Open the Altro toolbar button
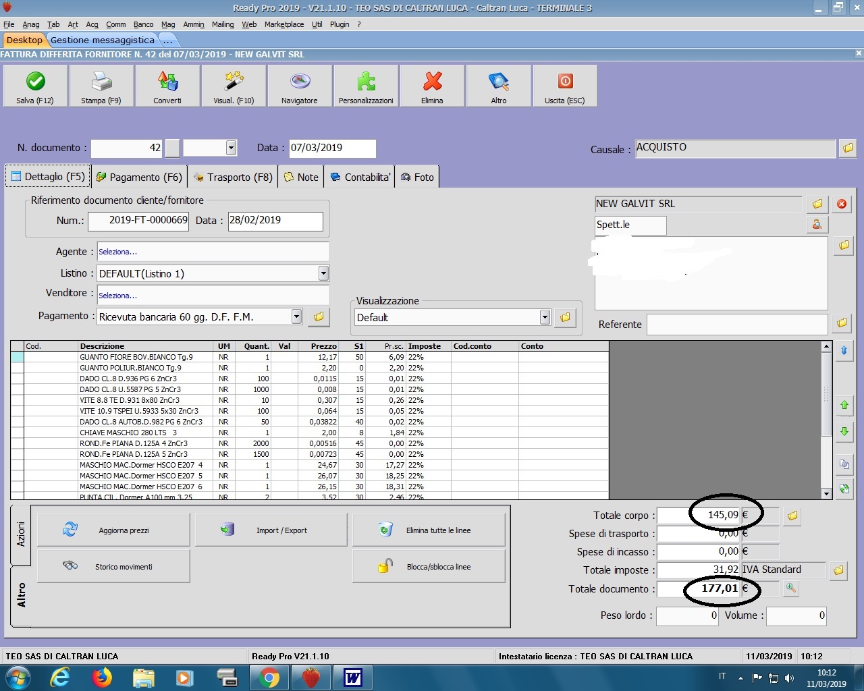Viewport: 864px width, 691px height. pyautogui.click(x=498, y=86)
